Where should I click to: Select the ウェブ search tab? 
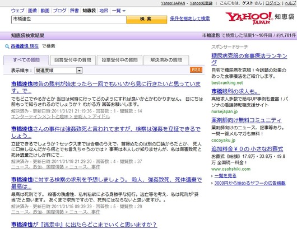pyautogui.click(x=17, y=11)
